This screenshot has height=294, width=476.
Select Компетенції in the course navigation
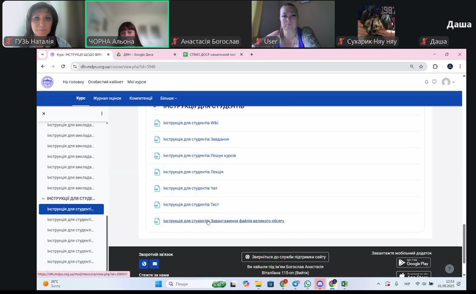pos(141,98)
